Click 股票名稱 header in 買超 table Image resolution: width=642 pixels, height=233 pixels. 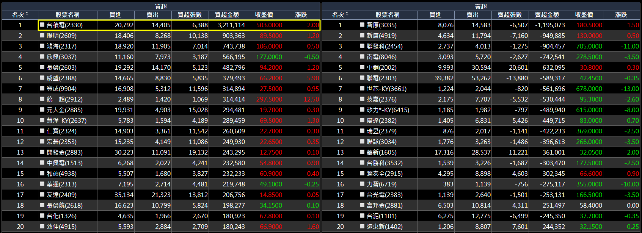[67, 15]
